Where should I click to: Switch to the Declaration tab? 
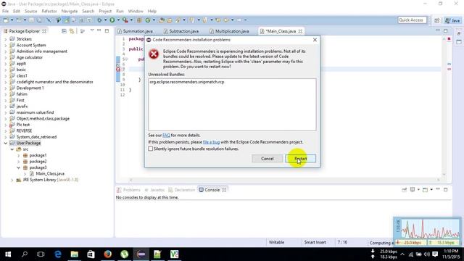[x=181, y=190]
